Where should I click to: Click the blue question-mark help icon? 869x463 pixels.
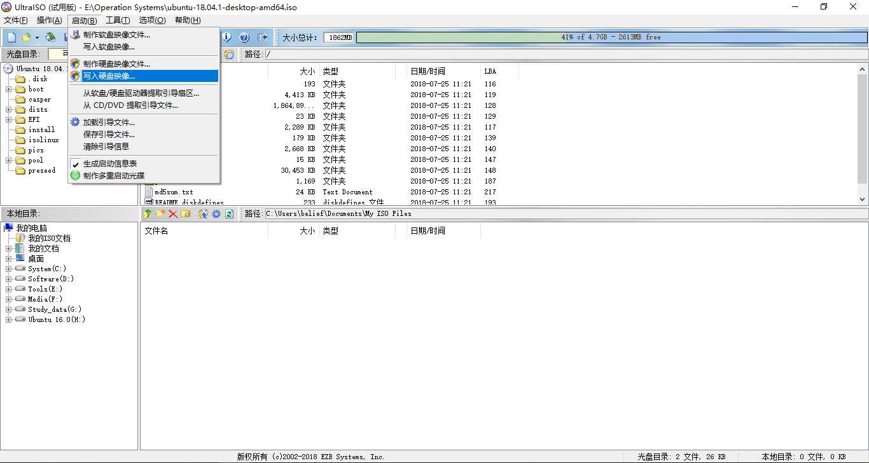click(x=244, y=37)
